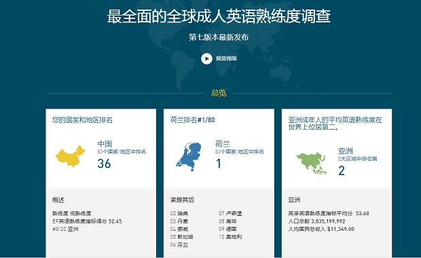Click the average score line 53.60
The image size is (421, 258).
pos(329,213)
